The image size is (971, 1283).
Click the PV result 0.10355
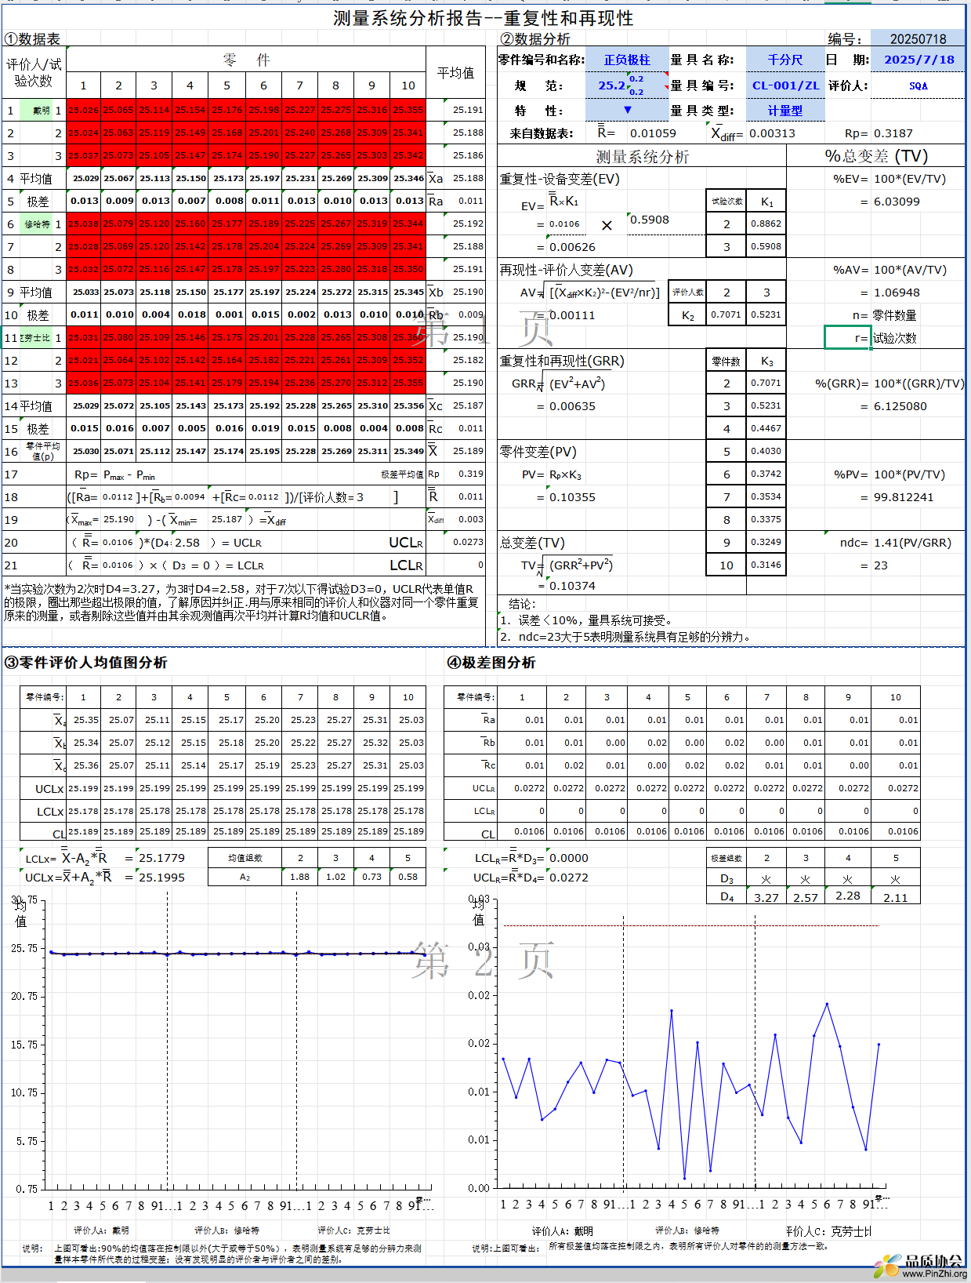(x=572, y=497)
